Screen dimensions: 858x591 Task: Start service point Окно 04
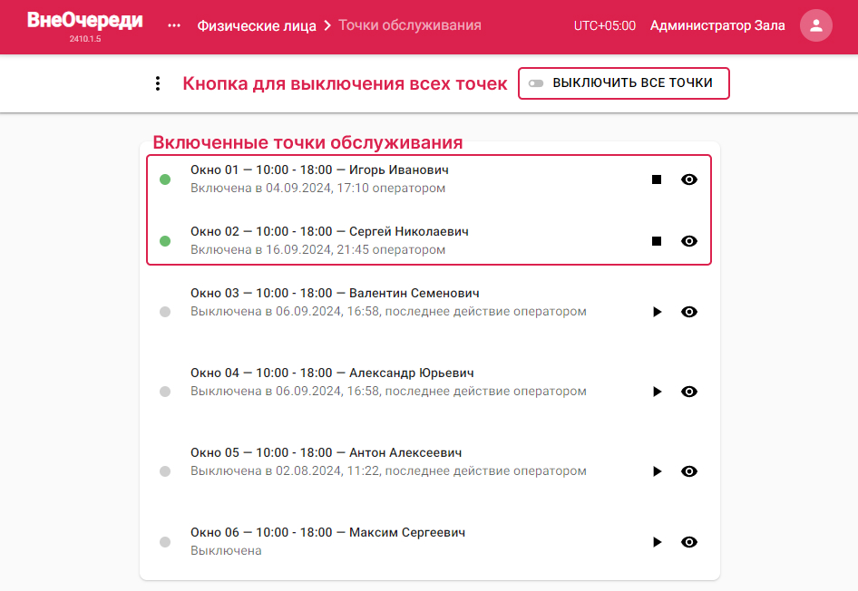pyautogui.click(x=658, y=392)
